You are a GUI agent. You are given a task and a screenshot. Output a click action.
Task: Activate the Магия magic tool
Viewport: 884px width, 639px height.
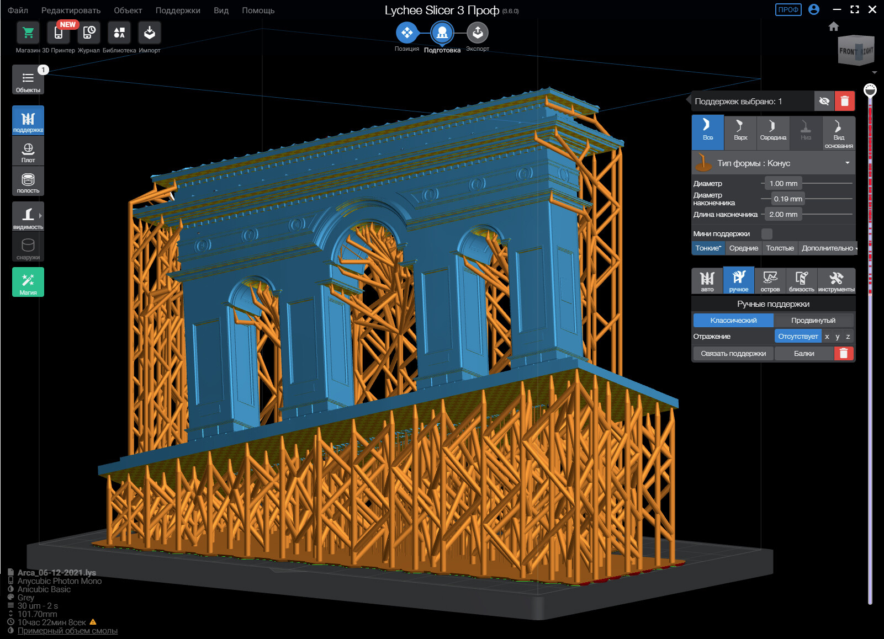point(28,282)
